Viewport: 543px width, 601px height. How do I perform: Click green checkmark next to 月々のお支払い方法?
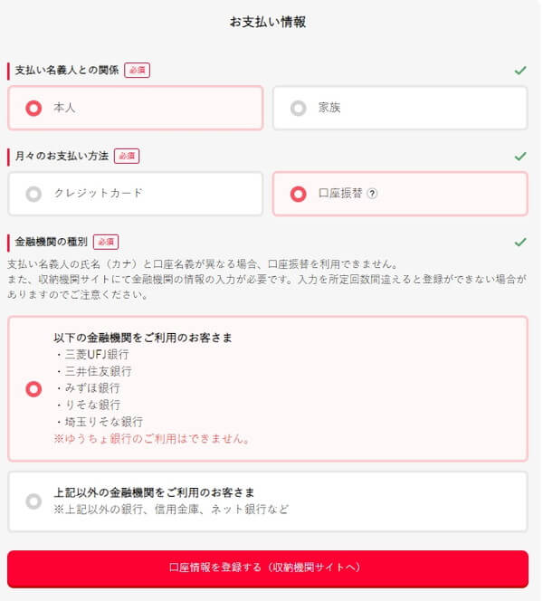tap(520, 156)
